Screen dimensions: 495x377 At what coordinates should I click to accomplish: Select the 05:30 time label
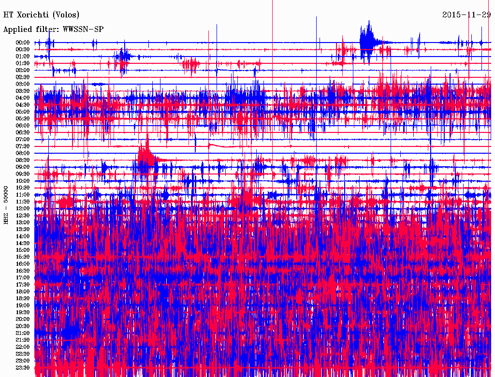(23, 118)
